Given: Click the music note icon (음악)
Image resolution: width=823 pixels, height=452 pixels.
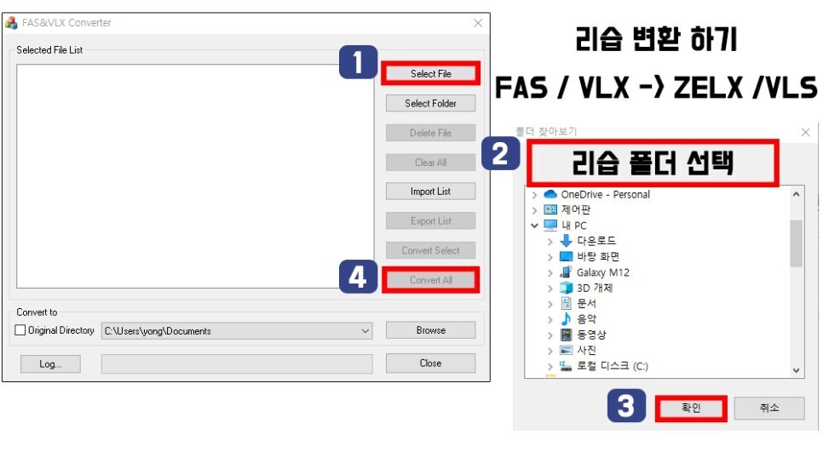Looking at the screenshot, I should pyautogui.click(x=566, y=319).
